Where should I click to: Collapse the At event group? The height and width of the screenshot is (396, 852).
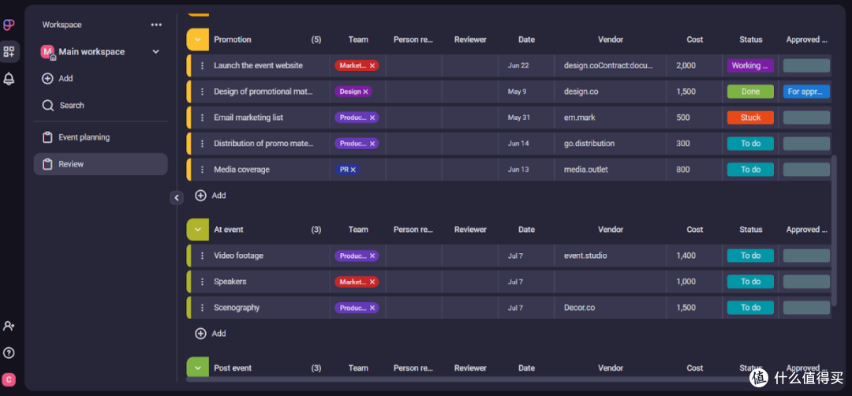(198, 230)
